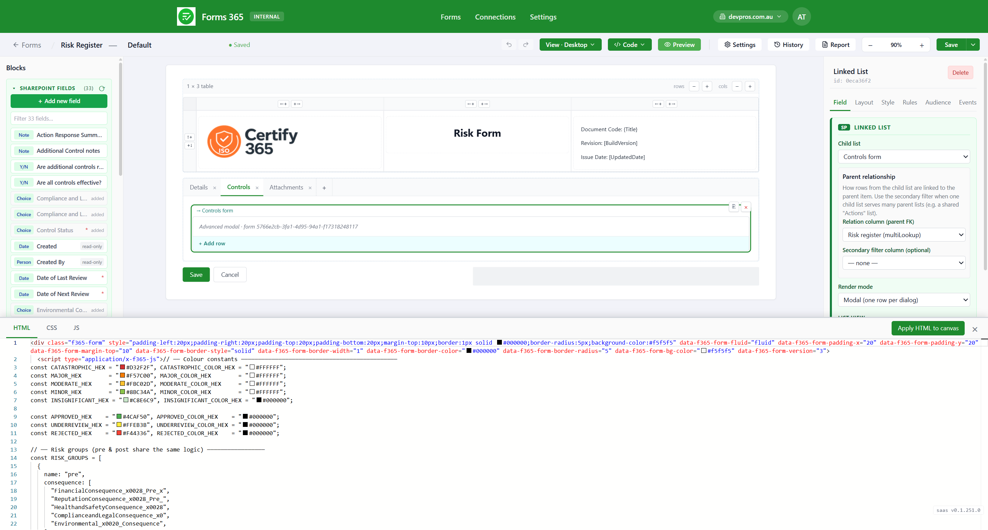Click the Blocks panel scrollbar
Screen dimensions: 988x530
[120, 119]
